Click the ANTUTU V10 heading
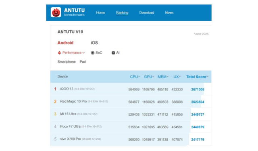Screen dimensions: 258x151 70,32
